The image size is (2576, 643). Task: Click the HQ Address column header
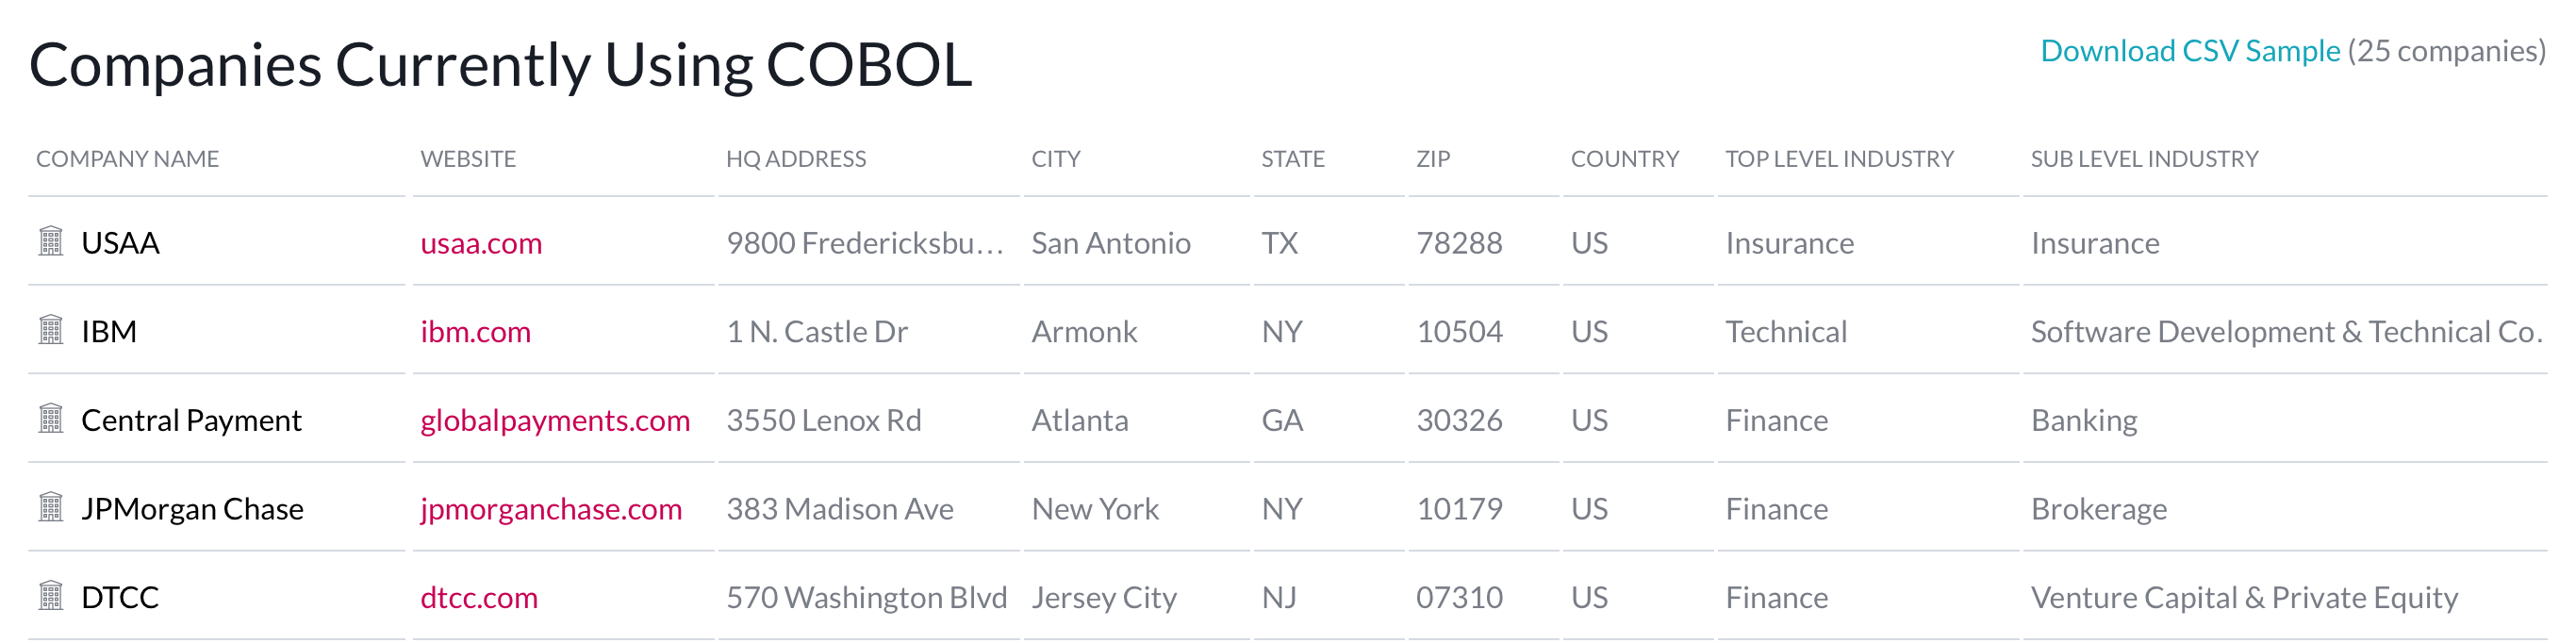point(796,159)
